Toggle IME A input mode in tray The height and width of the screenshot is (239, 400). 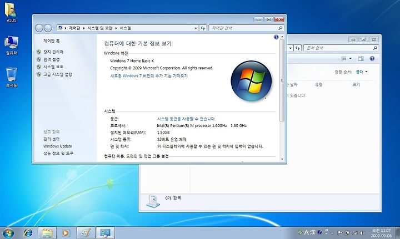307,232
